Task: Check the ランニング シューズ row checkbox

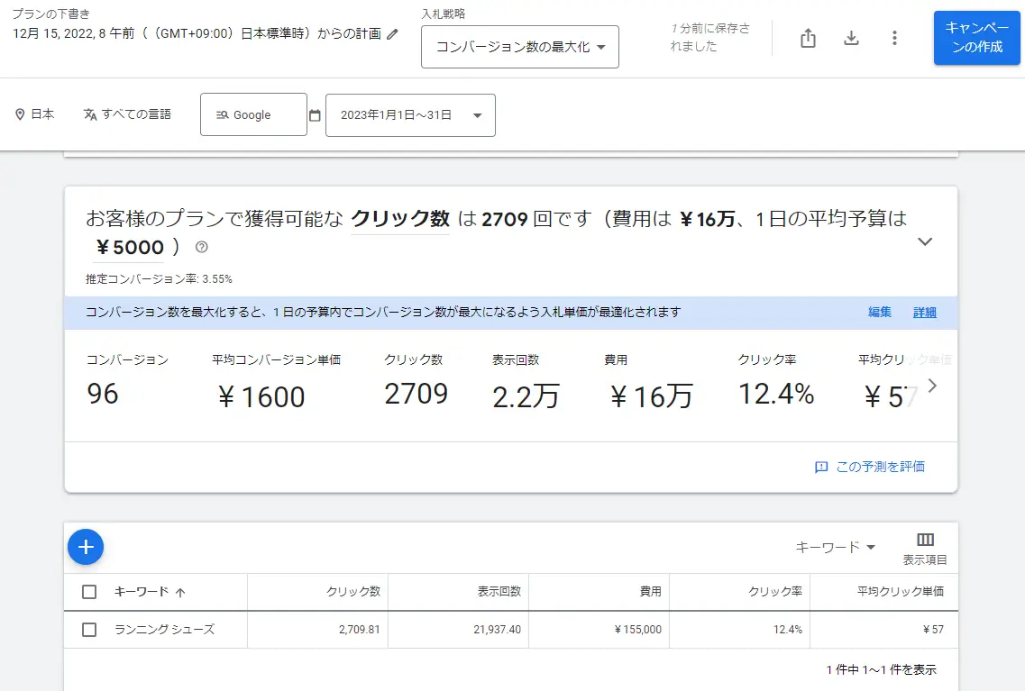Action: (x=89, y=630)
